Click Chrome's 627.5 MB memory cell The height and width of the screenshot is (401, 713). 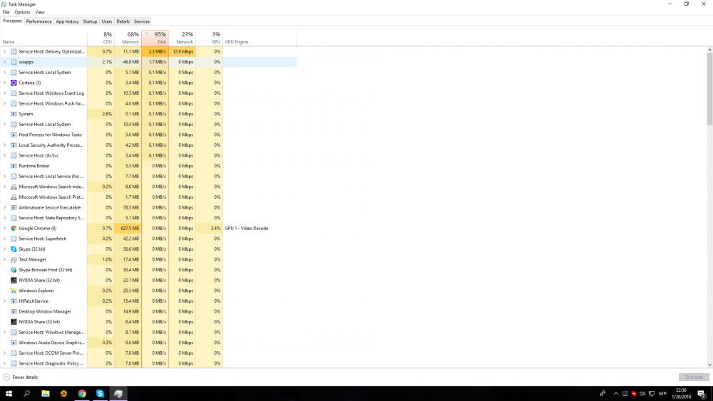click(128, 229)
